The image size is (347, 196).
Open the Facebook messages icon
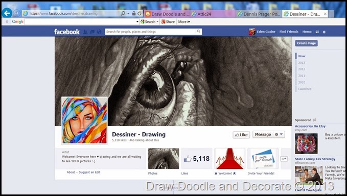[92, 32]
